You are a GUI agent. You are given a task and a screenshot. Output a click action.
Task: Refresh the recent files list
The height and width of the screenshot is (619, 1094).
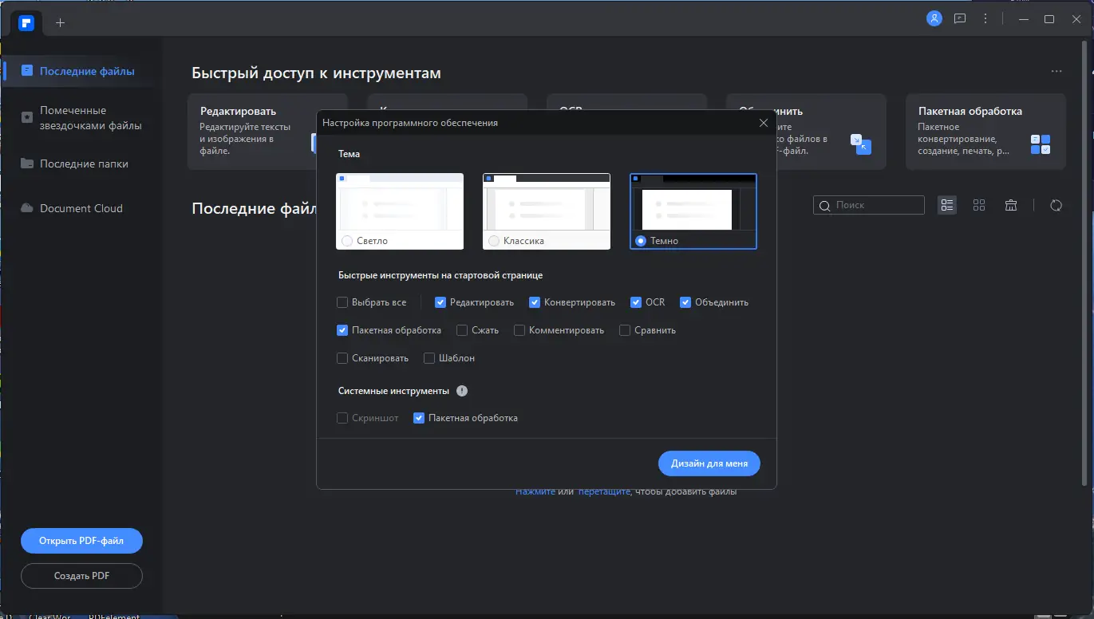click(1056, 205)
